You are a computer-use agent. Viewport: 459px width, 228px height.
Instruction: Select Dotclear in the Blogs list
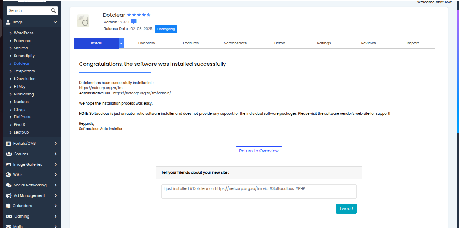point(22,63)
